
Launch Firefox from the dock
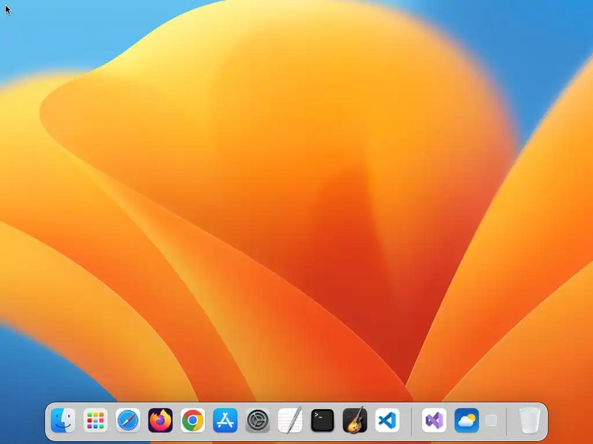[160, 420]
